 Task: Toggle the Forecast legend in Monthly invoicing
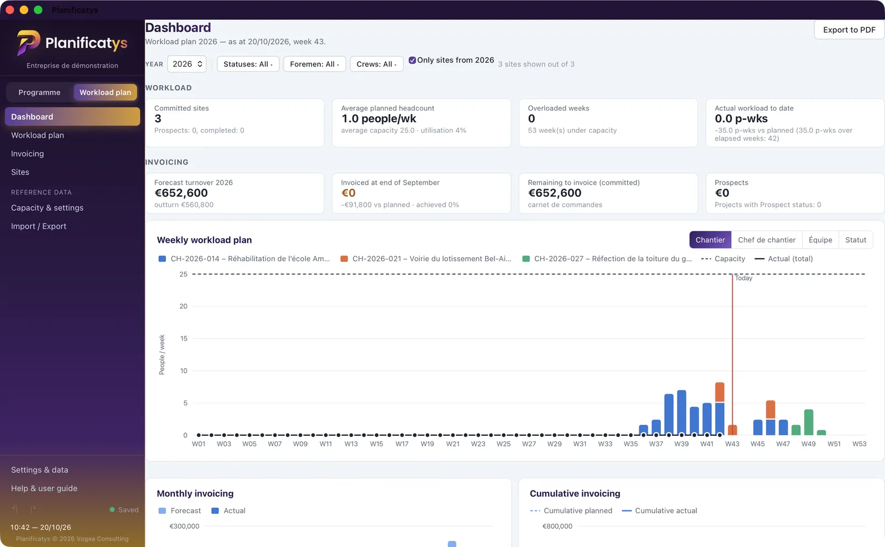tap(180, 511)
